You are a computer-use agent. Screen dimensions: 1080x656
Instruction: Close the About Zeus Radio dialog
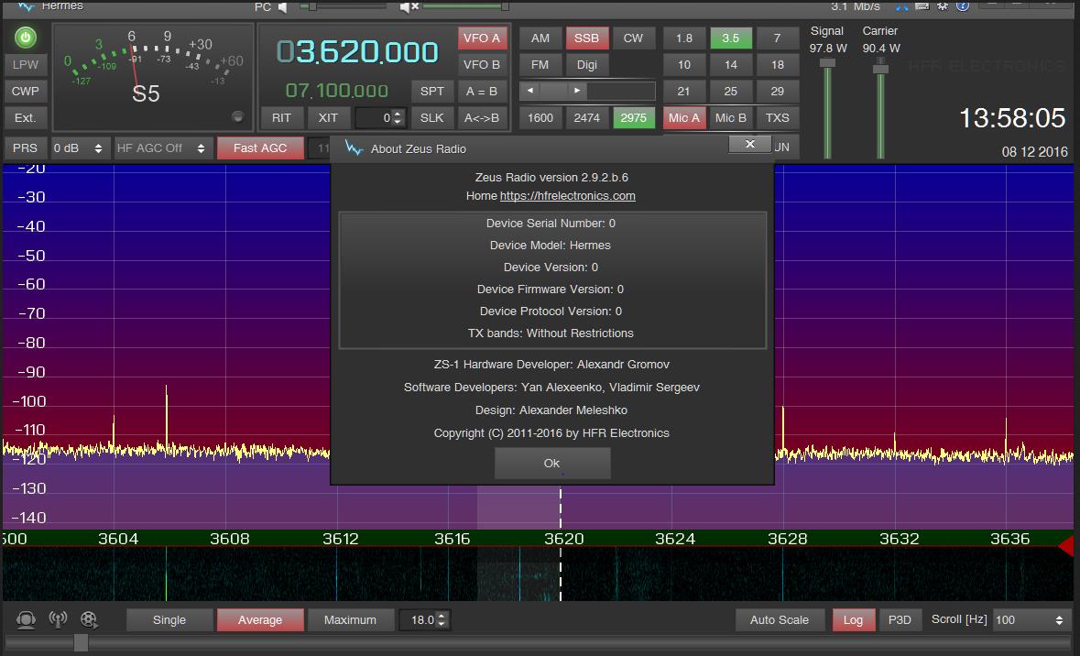(x=750, y=144)
